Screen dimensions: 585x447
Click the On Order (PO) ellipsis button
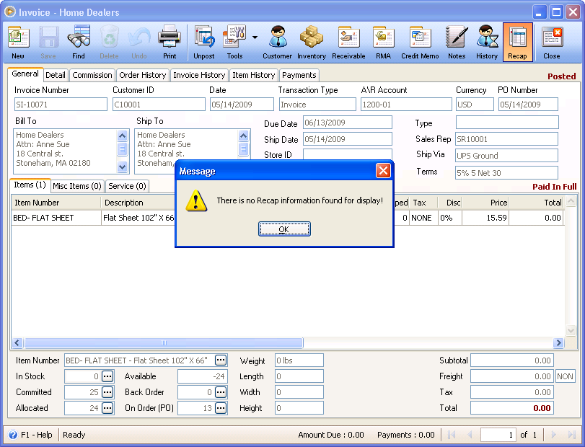tap(221, 408)
